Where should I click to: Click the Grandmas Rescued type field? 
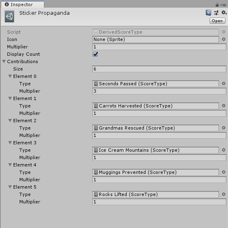pyautogui.click(x=155, y=128)
